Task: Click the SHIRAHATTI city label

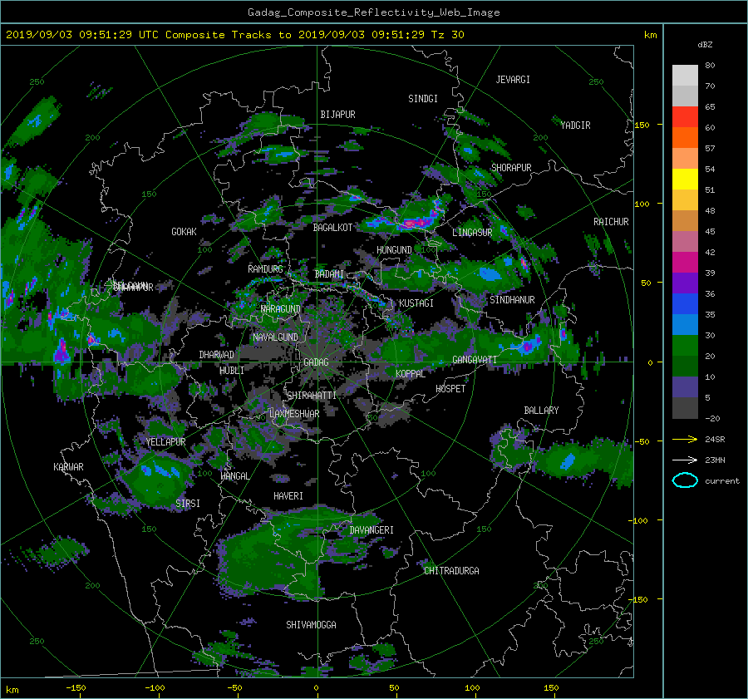Action: click(x=312, y=396)
